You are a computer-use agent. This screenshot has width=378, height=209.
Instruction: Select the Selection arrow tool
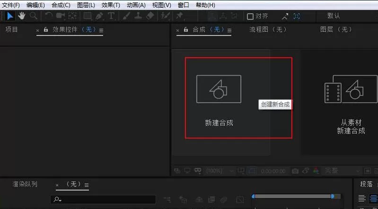[10, 16]
